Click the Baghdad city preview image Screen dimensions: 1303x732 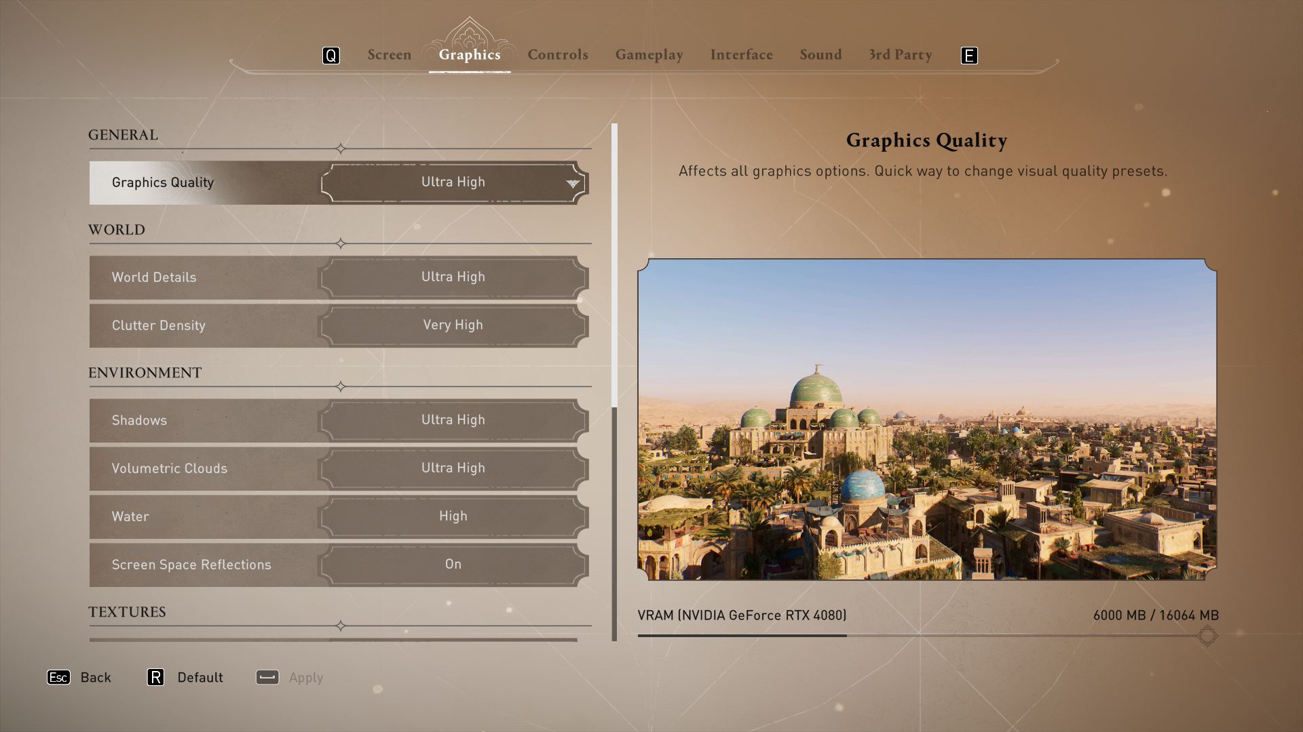927,419
